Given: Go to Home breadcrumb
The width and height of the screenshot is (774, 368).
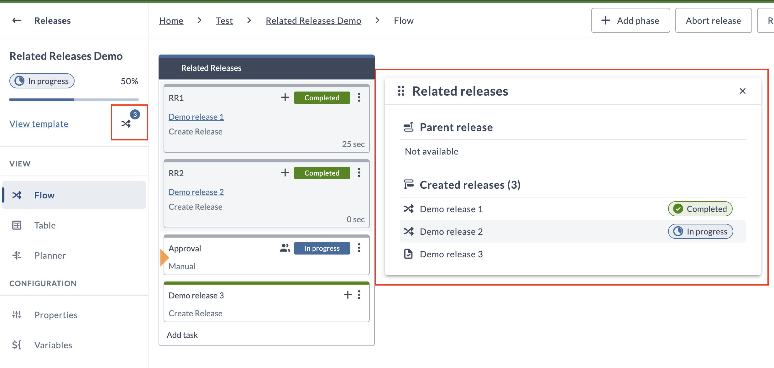Looking at the screenshot, I should (x=171, y=21).
